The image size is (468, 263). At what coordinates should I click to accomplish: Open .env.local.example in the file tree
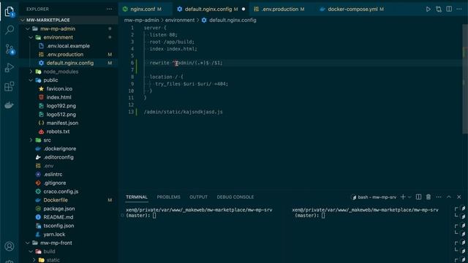point(68,46)
